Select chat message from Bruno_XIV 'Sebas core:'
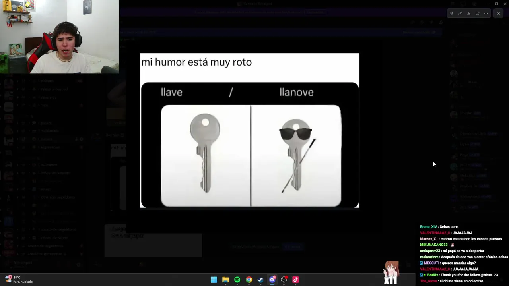 click(439, 227)
